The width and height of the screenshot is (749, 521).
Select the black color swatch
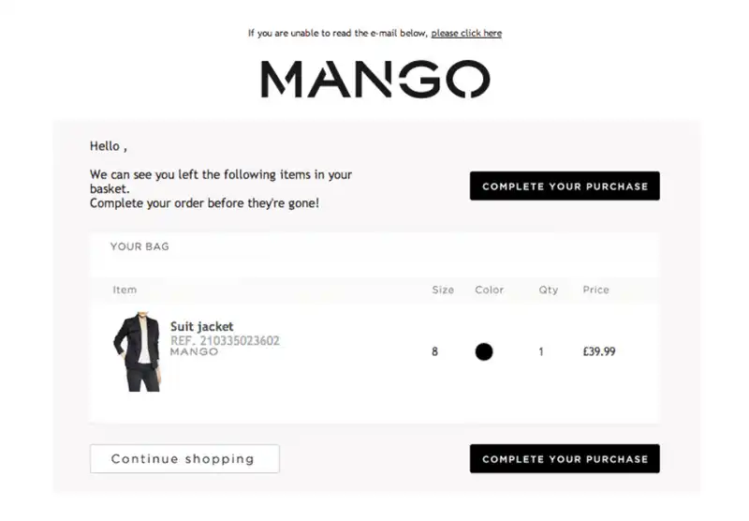[484, 351]
